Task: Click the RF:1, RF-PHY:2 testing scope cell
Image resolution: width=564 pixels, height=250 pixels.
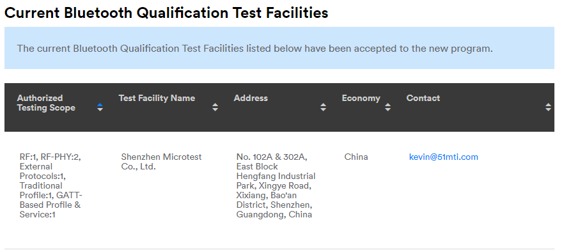Action: coord(51,185)
